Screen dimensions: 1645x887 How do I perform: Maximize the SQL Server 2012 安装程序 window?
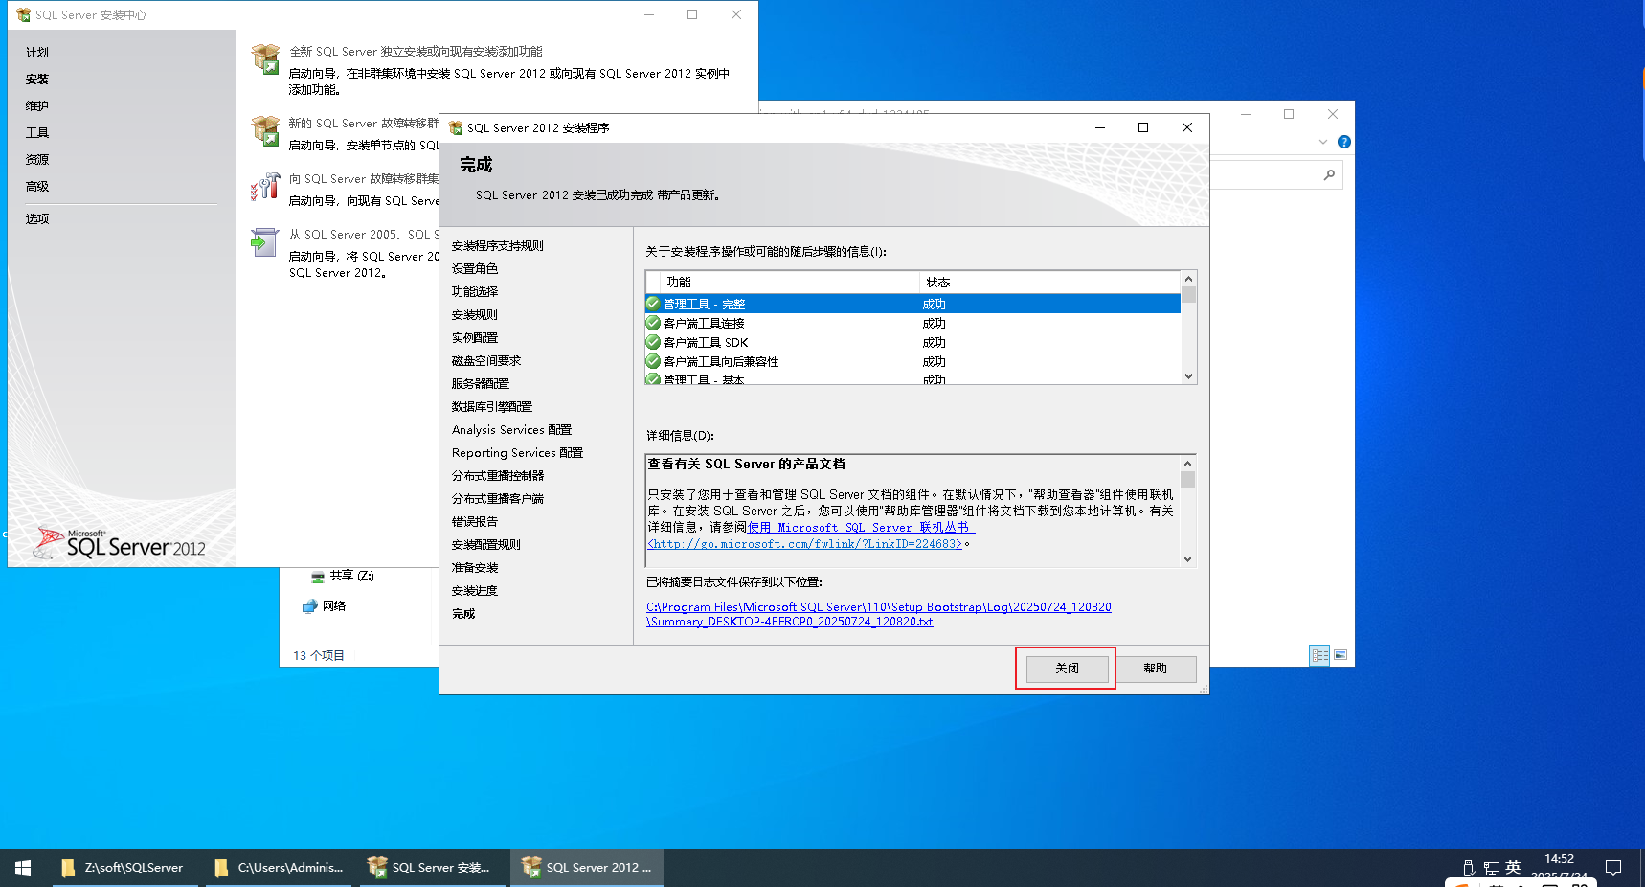click(1143, 127)
